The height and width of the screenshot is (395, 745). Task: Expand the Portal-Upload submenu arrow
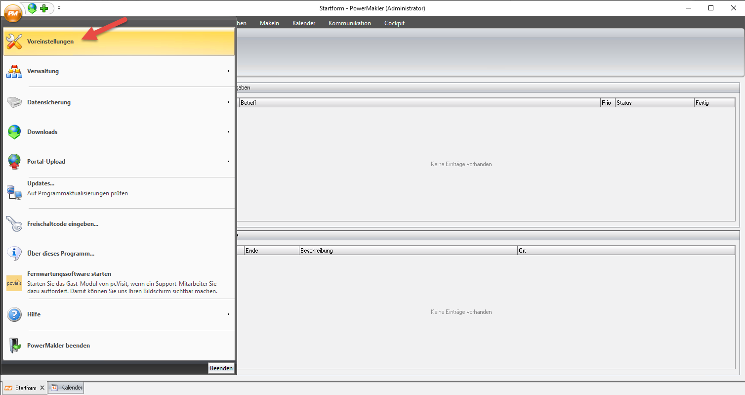pyautogui.click(x=228, y=162)
